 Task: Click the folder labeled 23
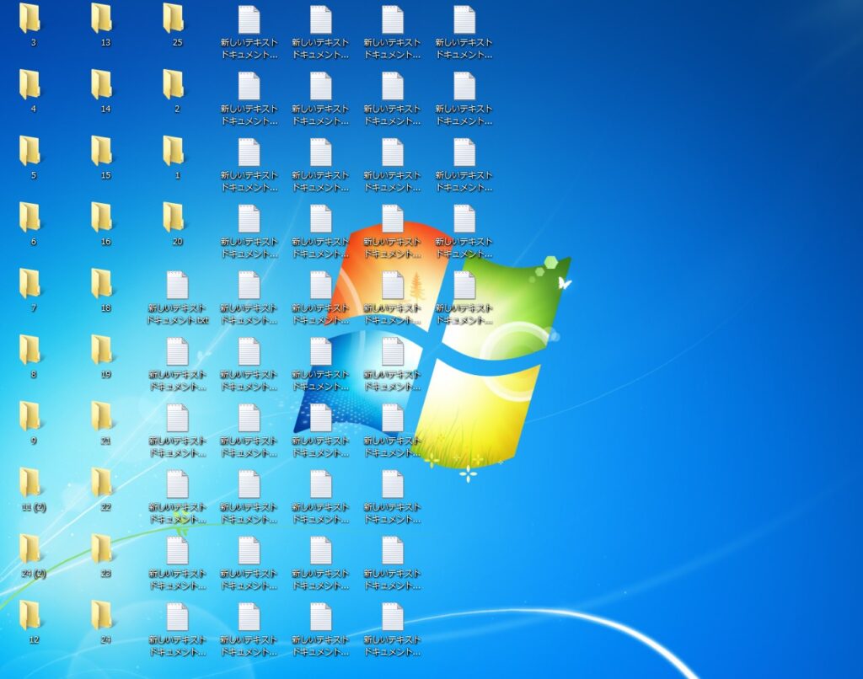(x=102, y=549)
